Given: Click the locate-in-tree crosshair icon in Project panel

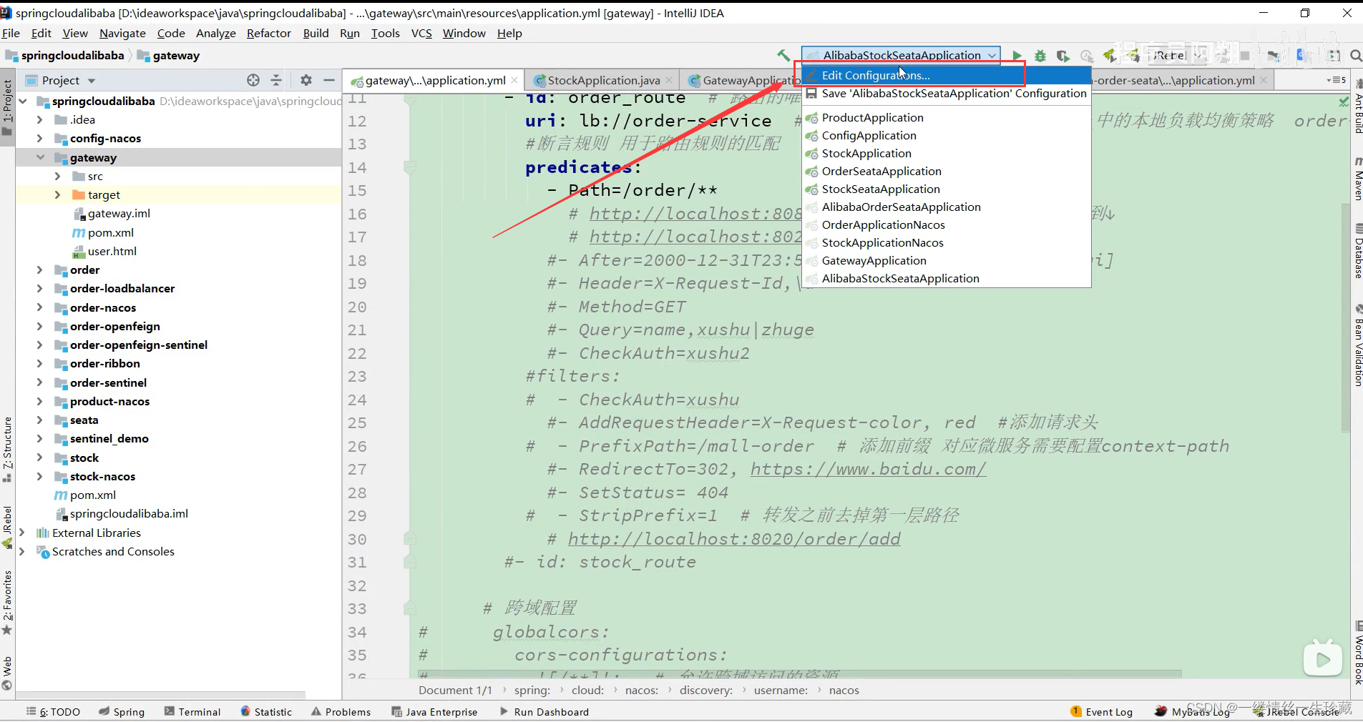Looking at the screenshot, I should pyautogui.click(x=253, y=80).
